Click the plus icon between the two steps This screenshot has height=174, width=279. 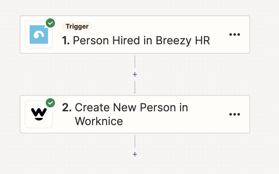(135, 74)
